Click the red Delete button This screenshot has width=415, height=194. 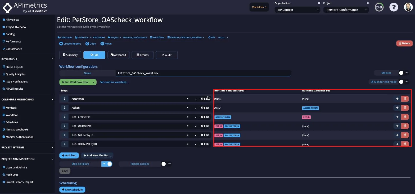coord(404,43)
